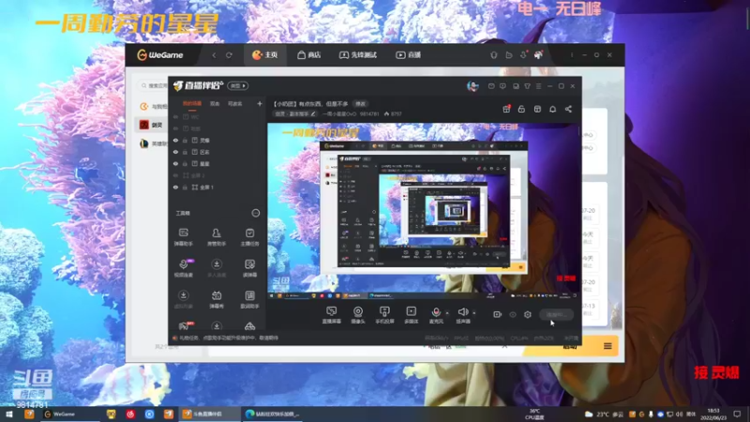The width and height of the screenshot is (750, 422).
Task: Open the 主播任务 tool in the toolbox
Action: point(249,237)
